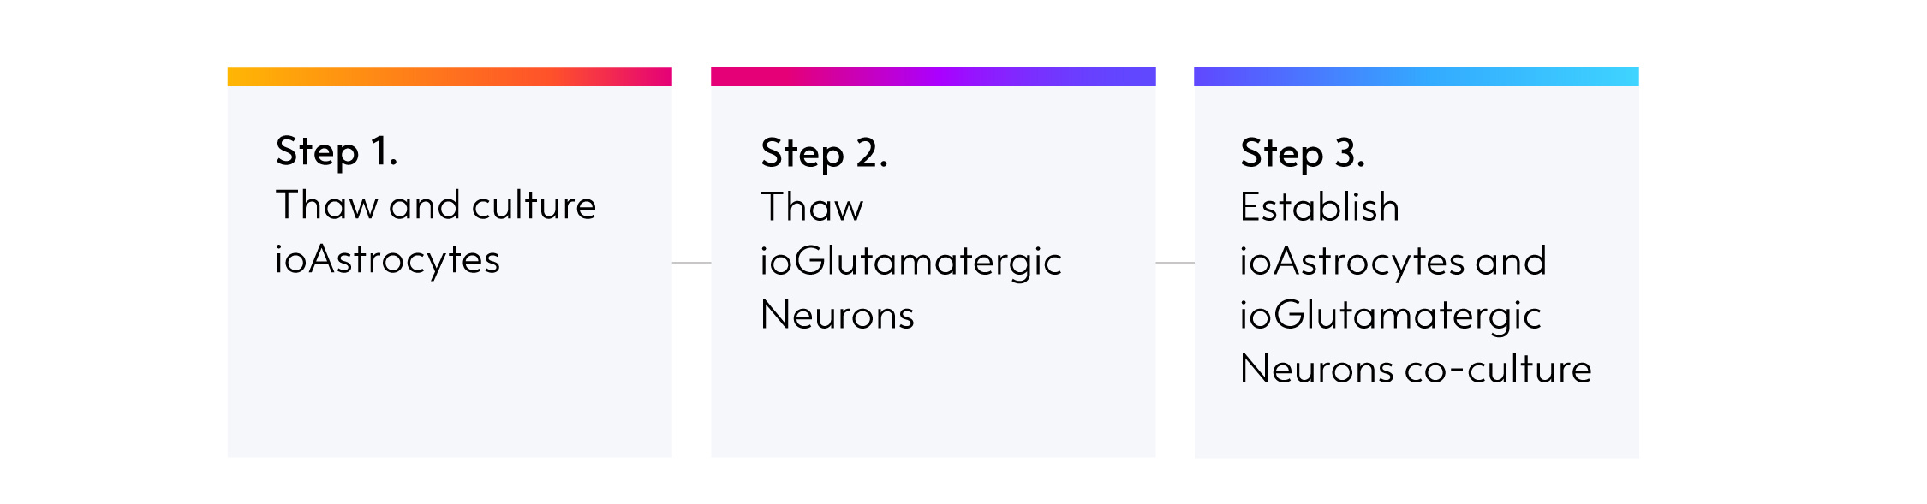Select the orange gradient bar above Step 1
Viewport: 1927px width, 504px height.
(450, 76)
